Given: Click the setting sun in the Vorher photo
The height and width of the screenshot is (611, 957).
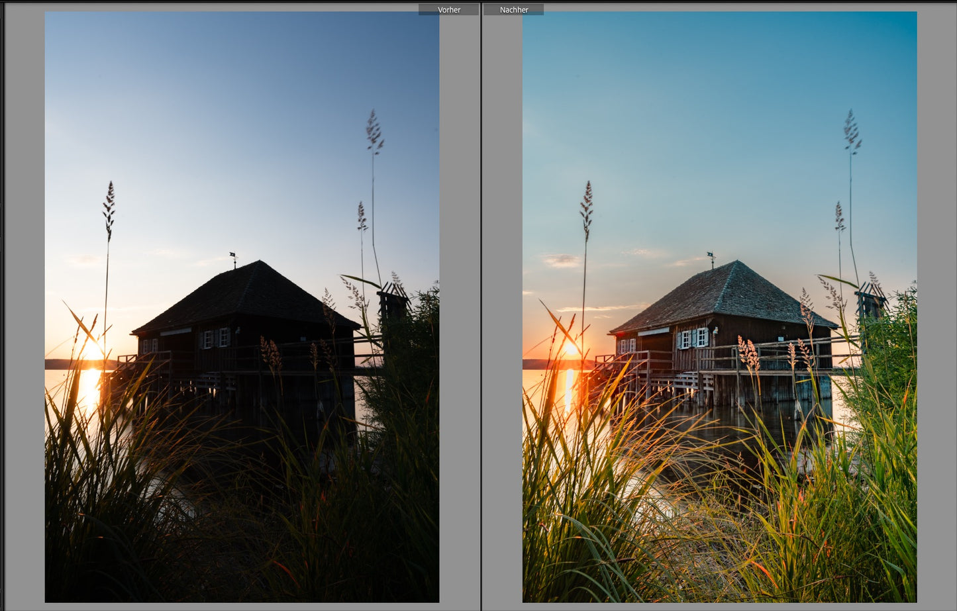Looking at the screenshot, I should [92, 349].
